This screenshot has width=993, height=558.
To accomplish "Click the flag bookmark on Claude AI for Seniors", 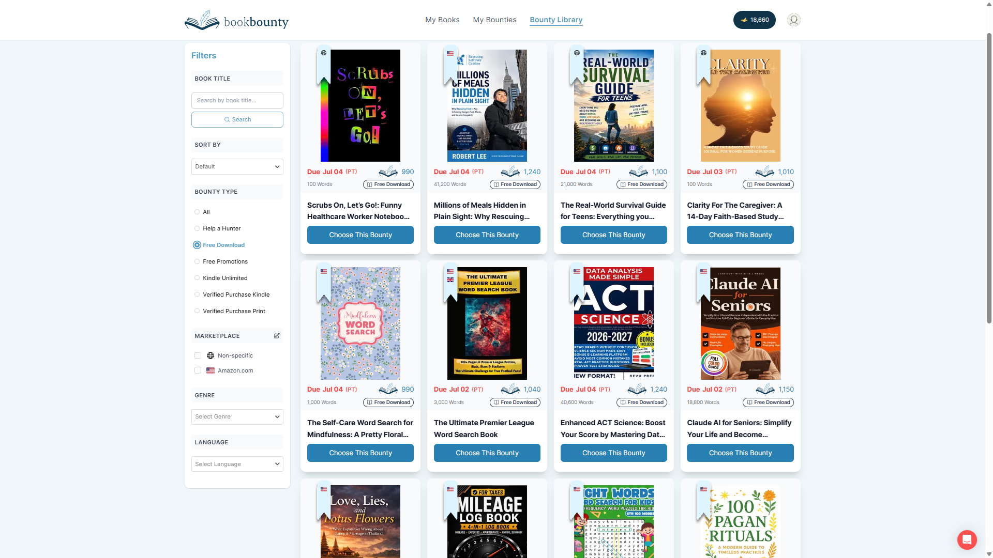I will [x=703, y=283].
